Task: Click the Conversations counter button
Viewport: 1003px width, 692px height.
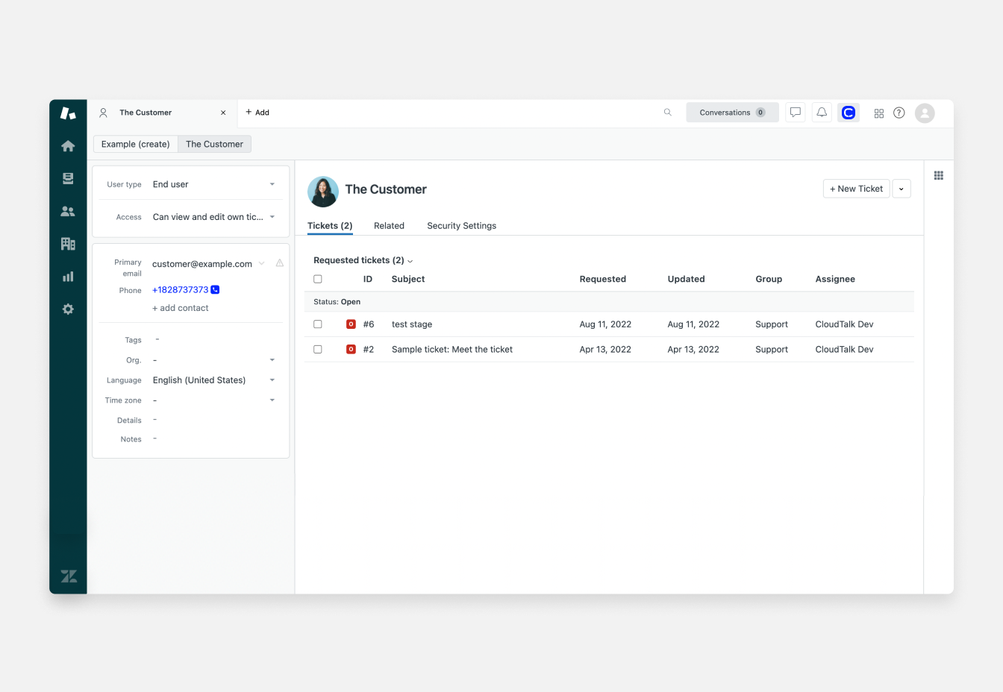Action: [732, 112]
